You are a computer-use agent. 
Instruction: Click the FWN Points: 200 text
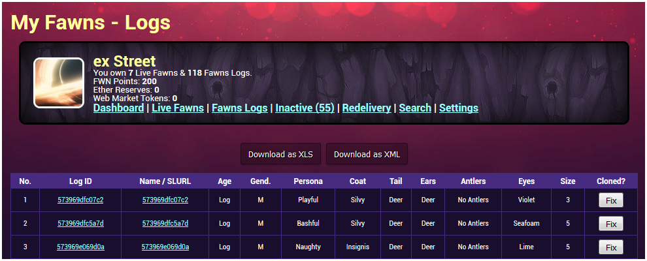click(125, 81)
